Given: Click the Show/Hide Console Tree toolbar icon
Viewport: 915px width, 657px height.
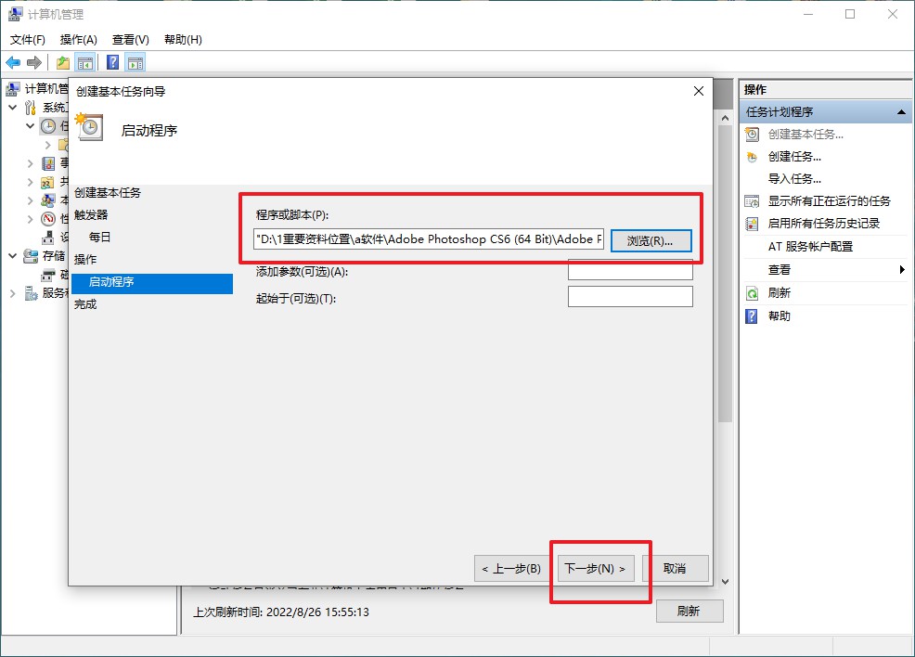Looking at the screenshot, I should [84, 62].
